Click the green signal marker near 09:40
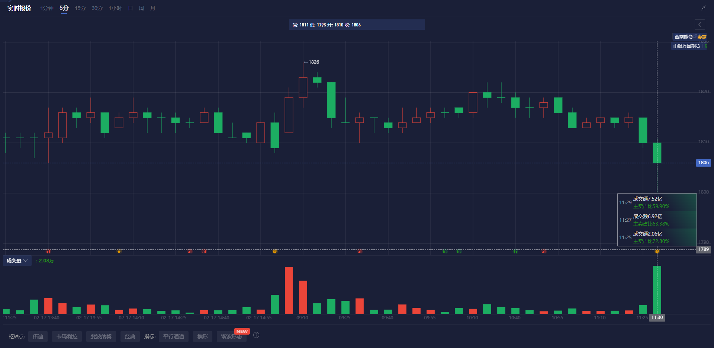The height and width of the screenshot is (348, 714). coord(445,251)
